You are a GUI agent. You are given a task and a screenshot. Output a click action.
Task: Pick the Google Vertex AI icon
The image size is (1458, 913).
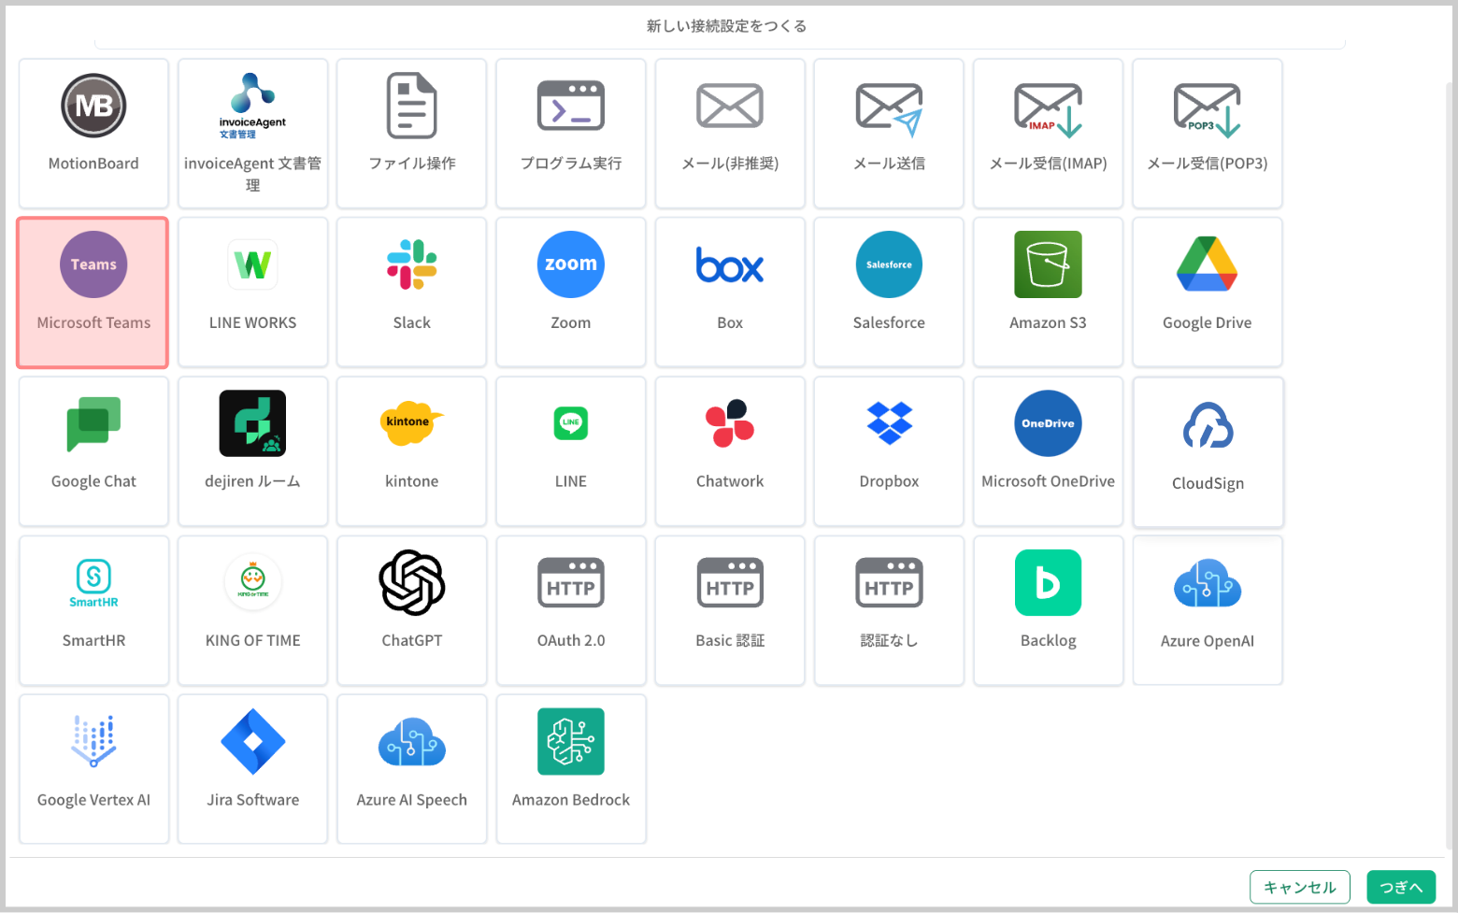pos(93,742)
